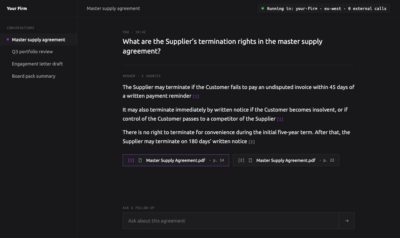Open Master Supply Agreement.pdf page 14 source
Image resolution: width=400 pixels, height=238 pixels.
pyautogui.click(x=176, y=160)
